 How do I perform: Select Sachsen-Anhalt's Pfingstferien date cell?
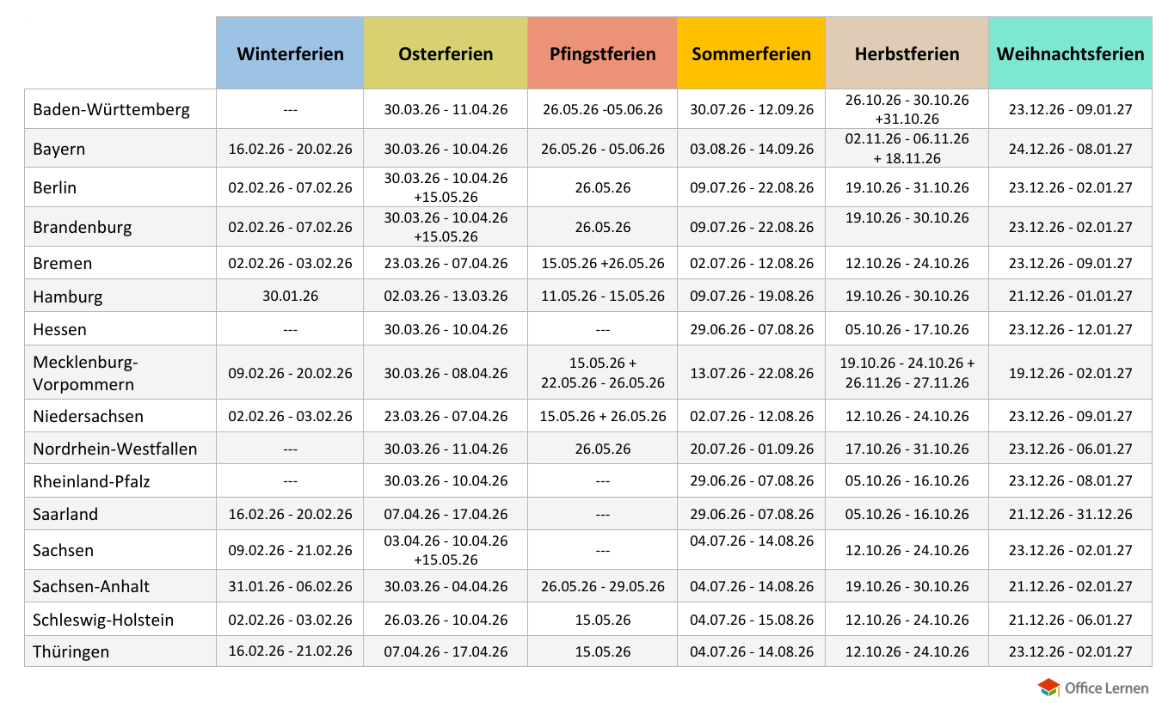coord(602,586)
